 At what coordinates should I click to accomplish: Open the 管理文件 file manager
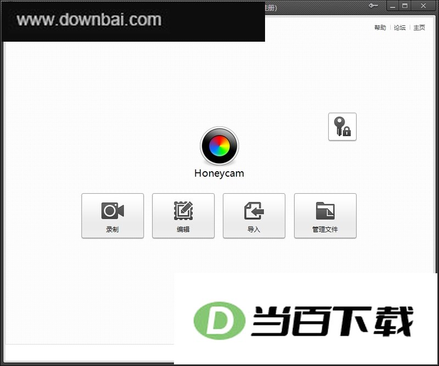(x=325, y=216)
